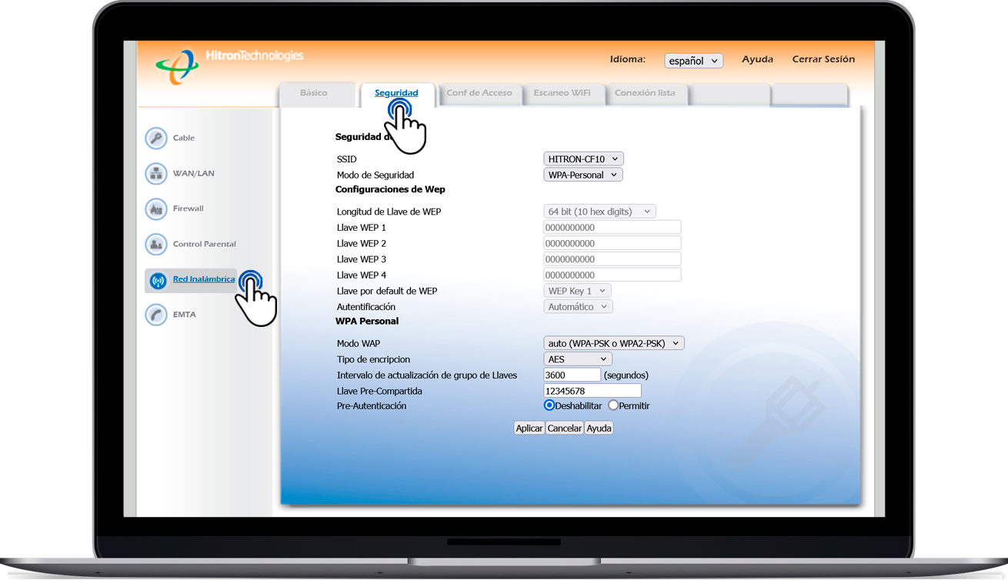This screenshot has width=1008, height=580.
Task: Open the Conf de Acceso tab
Action: point(479,93)
